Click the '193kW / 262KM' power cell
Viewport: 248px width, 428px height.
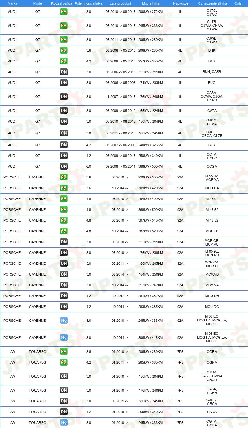point(151,285)
